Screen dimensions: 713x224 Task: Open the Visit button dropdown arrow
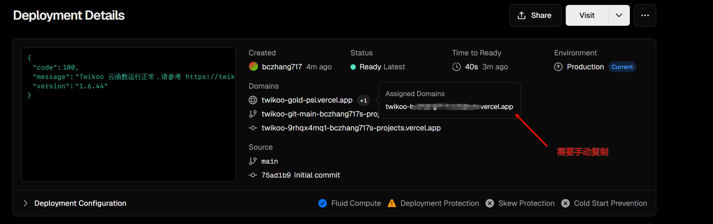pyautogui.click(x=619, y=15)
